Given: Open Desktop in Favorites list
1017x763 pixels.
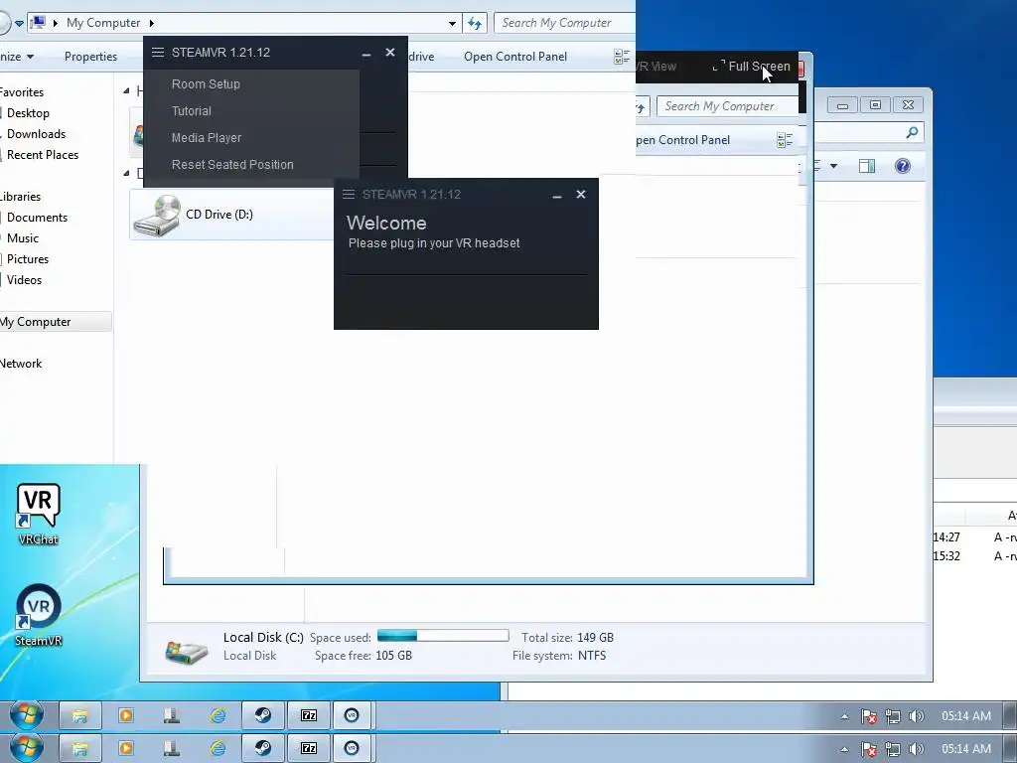Looking at the screenshot, I should pyautogui.click(x=28, y=113).
